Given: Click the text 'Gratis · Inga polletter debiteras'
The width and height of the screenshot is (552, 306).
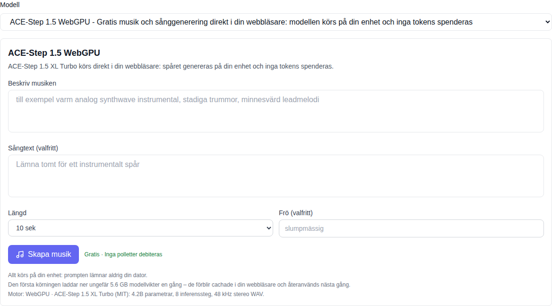Looking at the screenshot, I should (123, 254).
